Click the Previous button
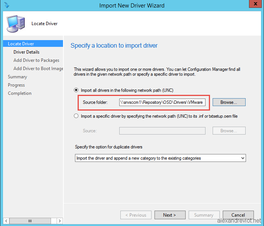This screenshot has width=264, height=226. 136,215
